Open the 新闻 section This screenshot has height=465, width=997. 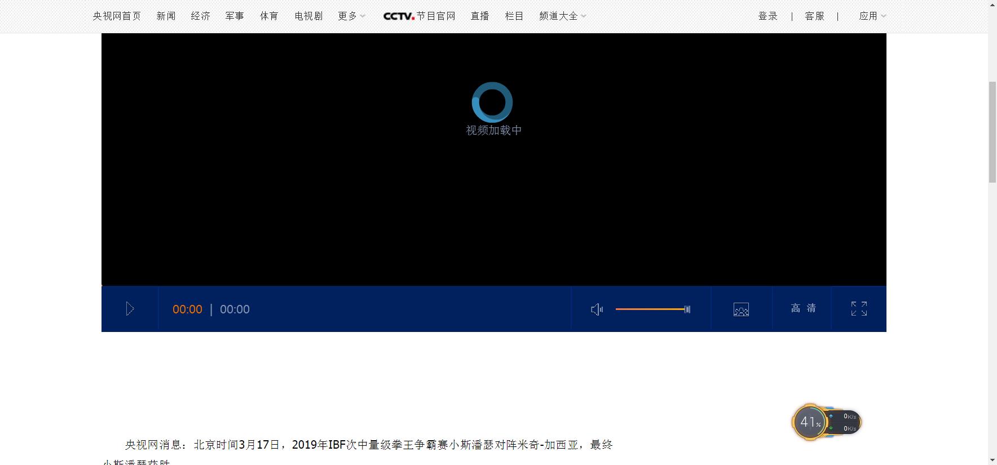[166, 16]
